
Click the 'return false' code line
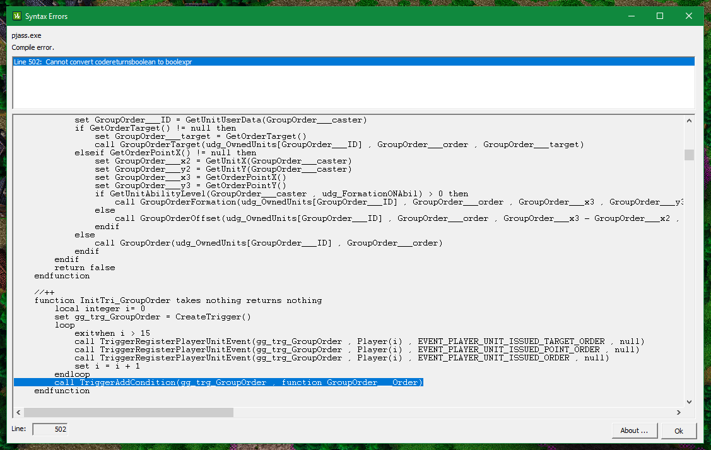pos(85,268)
